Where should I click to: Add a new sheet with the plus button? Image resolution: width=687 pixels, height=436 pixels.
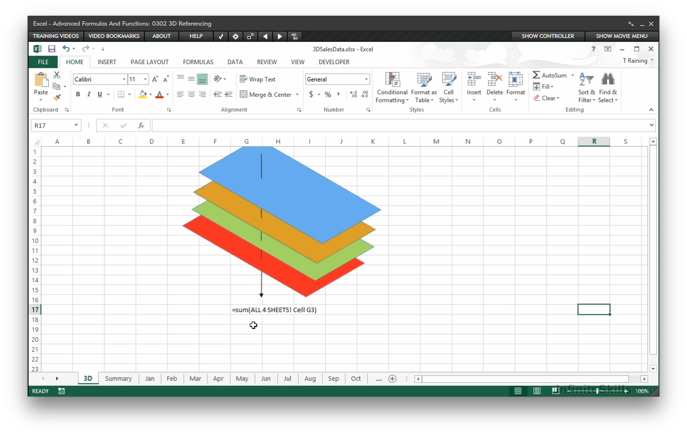[392, 379]
